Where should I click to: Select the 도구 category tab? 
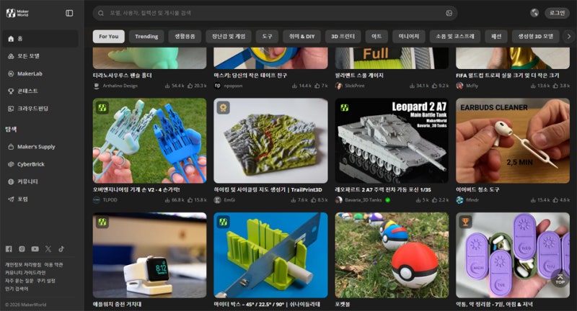point(267,36)
